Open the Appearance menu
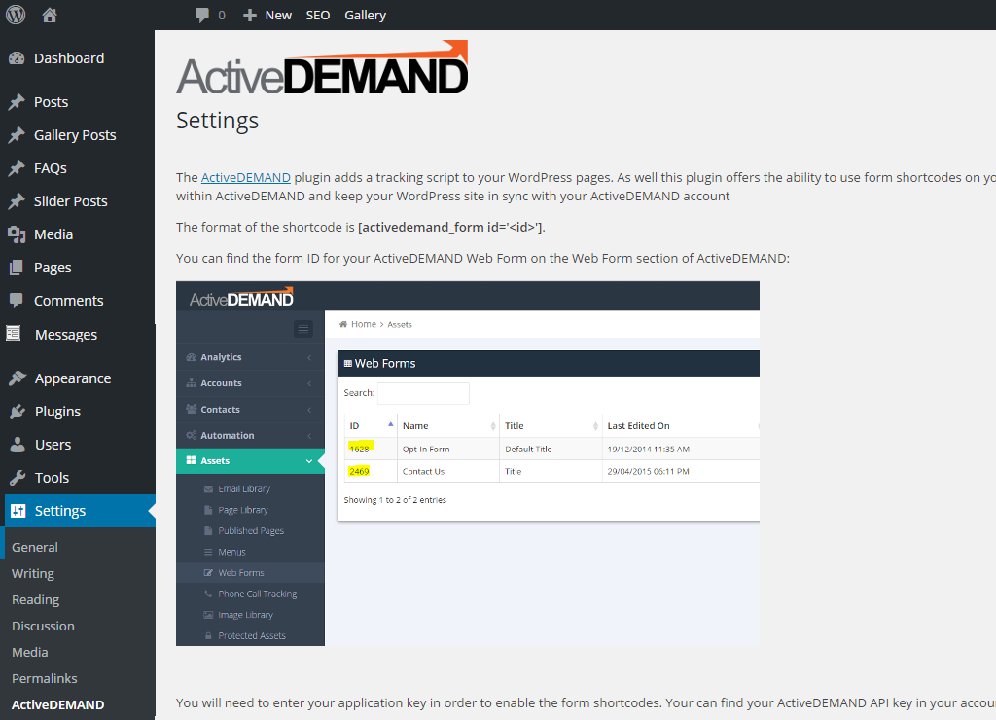 point(73,378)
